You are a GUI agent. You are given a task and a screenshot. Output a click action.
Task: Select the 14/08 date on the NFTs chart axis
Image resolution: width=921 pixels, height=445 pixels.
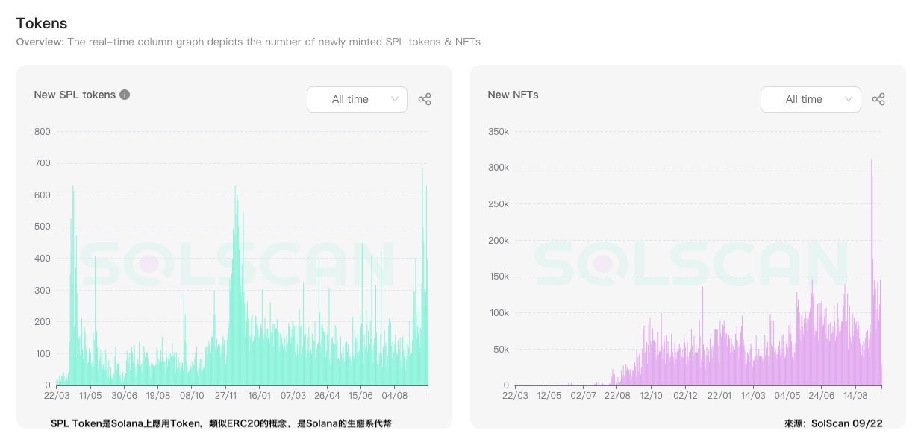[855, 396]
